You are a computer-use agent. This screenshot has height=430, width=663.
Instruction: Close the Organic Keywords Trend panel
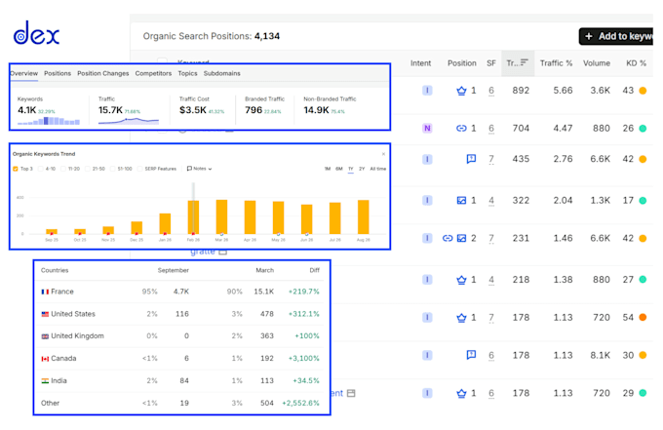[383, 154]
